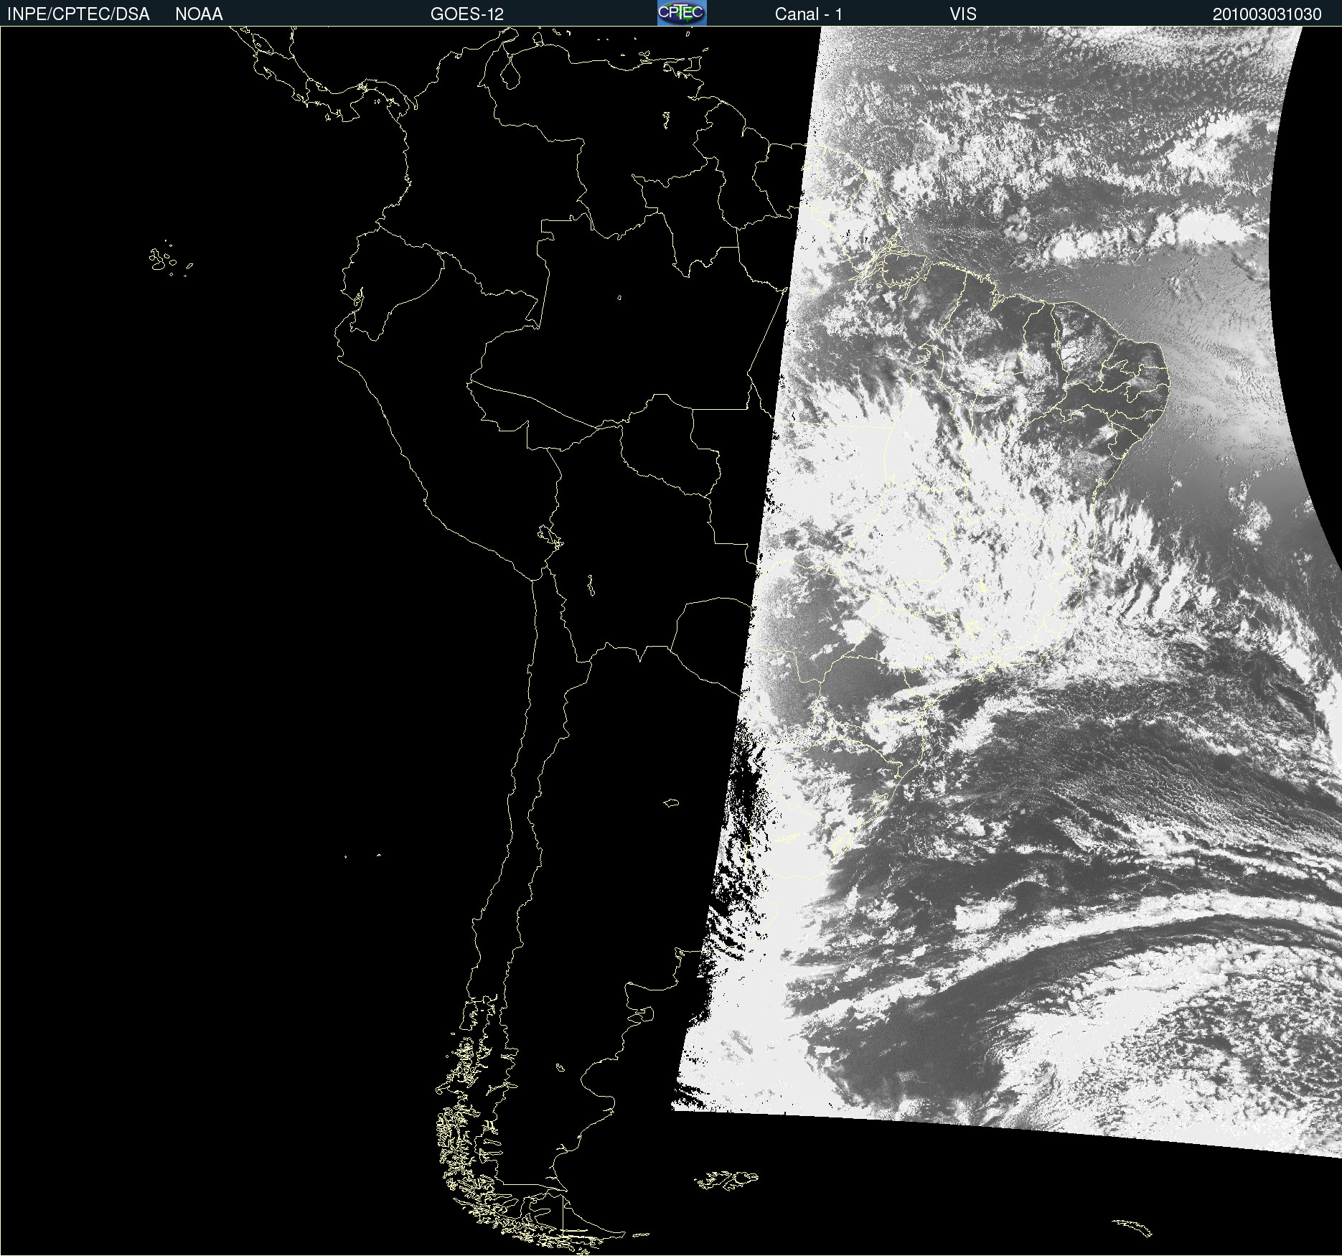Click the GOES-12 satellite label
Image resolution: width=1342 pixels, height=1256 pixels.
[x=467, y=14]
